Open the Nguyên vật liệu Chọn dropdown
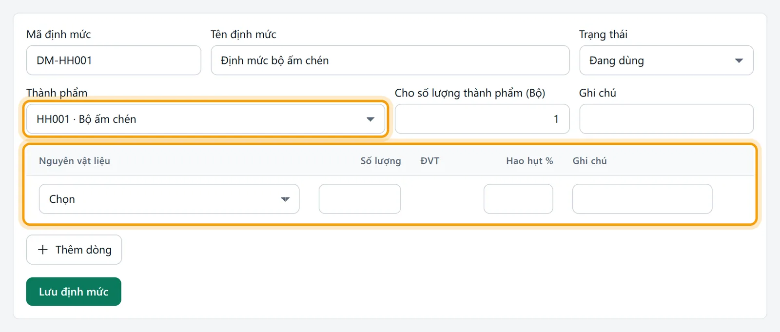 click(169, 199)
